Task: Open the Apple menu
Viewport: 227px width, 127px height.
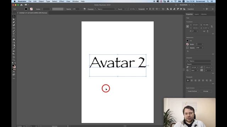Action: point(15,1)
